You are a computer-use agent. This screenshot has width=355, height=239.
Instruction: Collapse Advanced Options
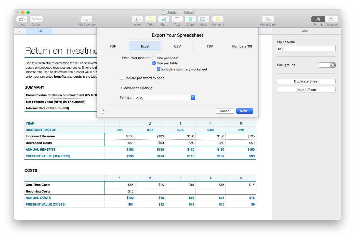coord(122,88)
